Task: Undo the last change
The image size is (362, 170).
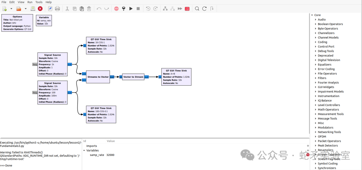Action: 99,9
